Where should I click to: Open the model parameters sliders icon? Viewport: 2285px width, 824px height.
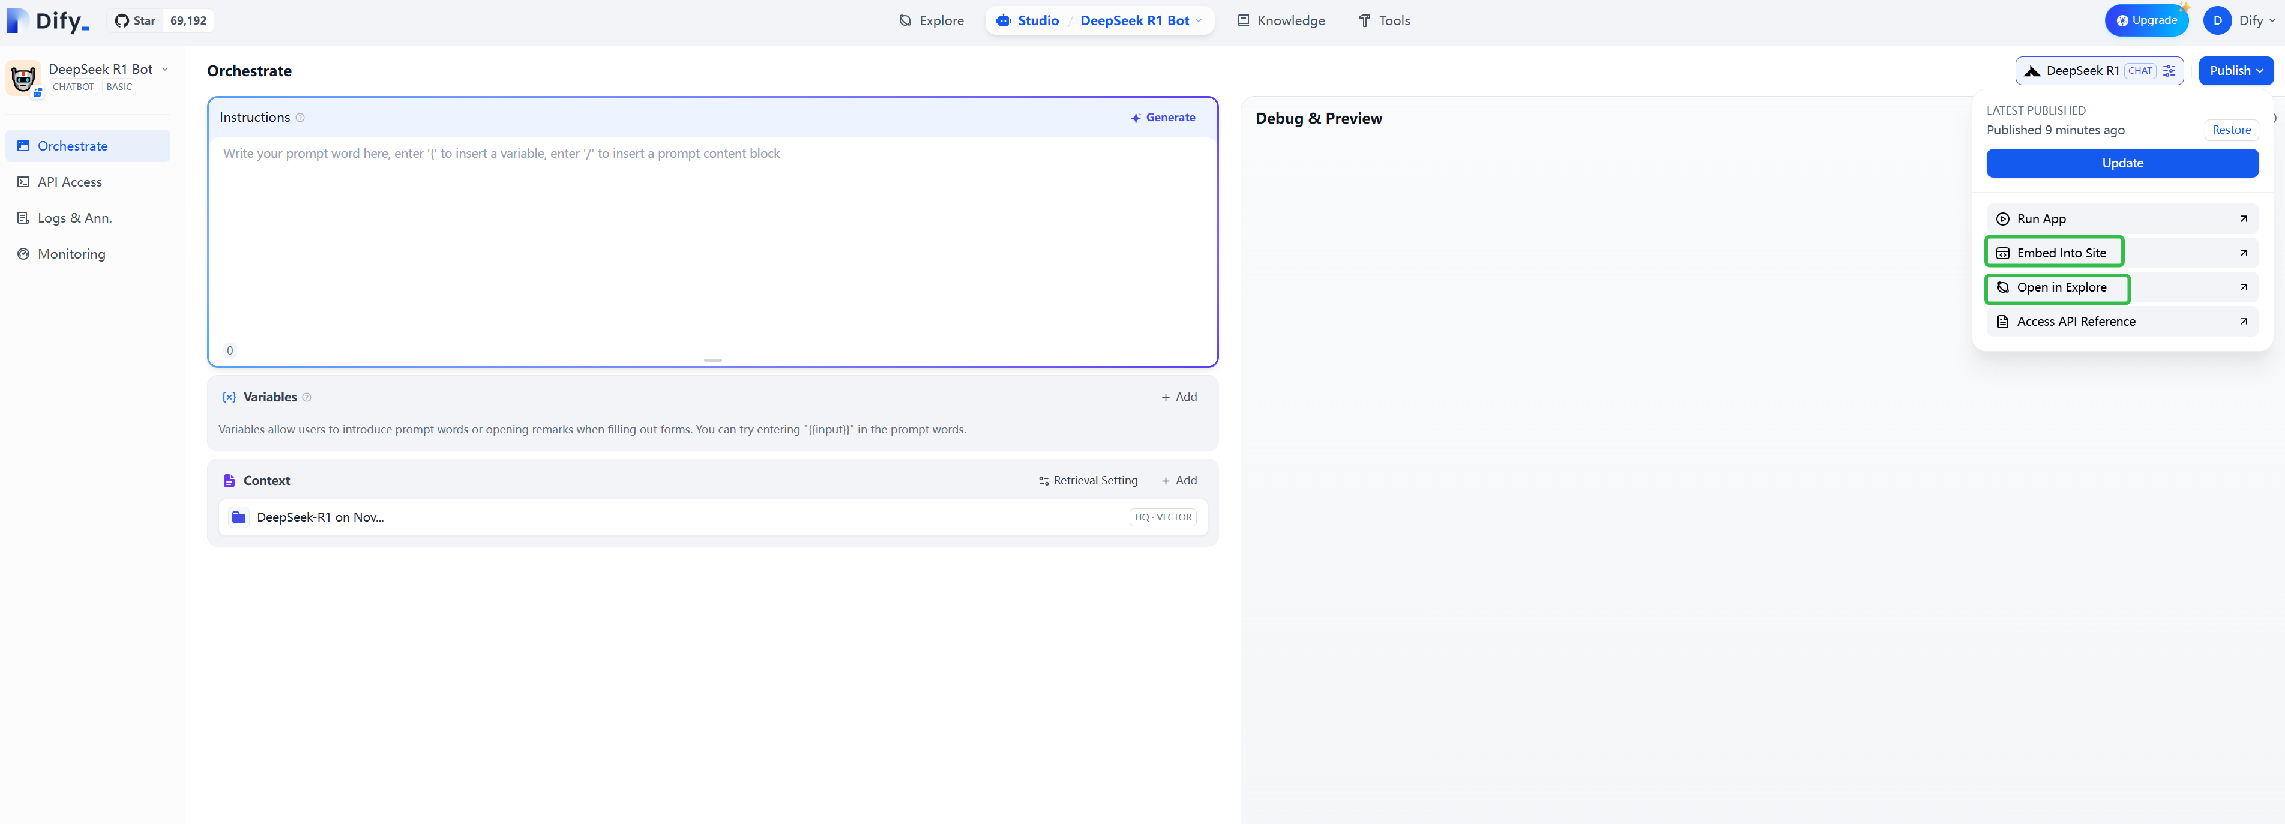tap(2169, 71)
